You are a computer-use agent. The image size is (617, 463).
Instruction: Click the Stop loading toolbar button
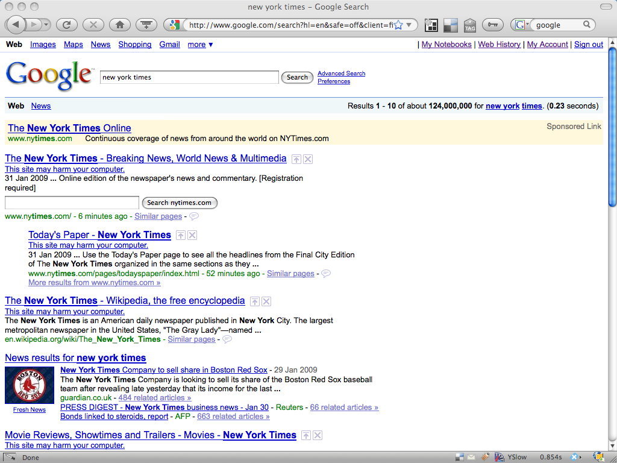coord(93,25)
